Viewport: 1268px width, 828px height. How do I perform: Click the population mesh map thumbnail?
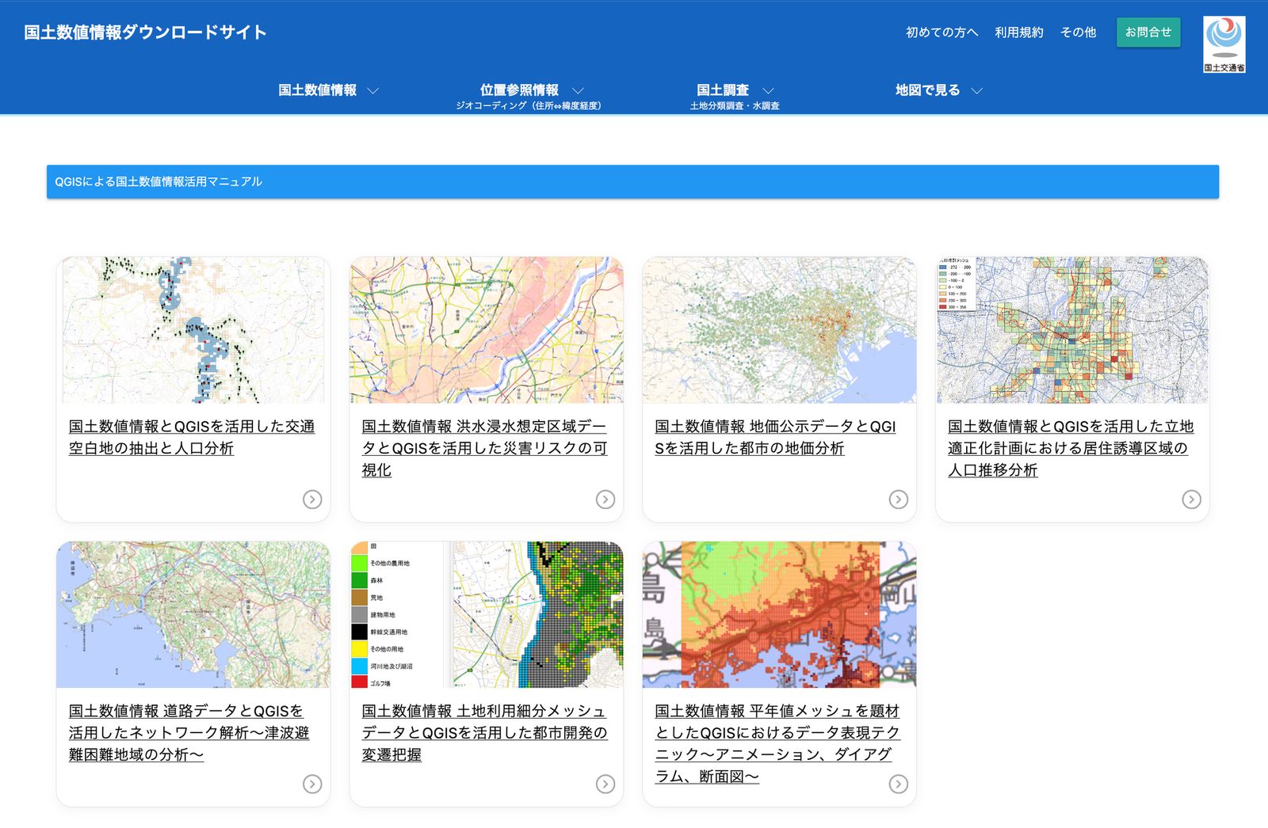(1072, 330)
